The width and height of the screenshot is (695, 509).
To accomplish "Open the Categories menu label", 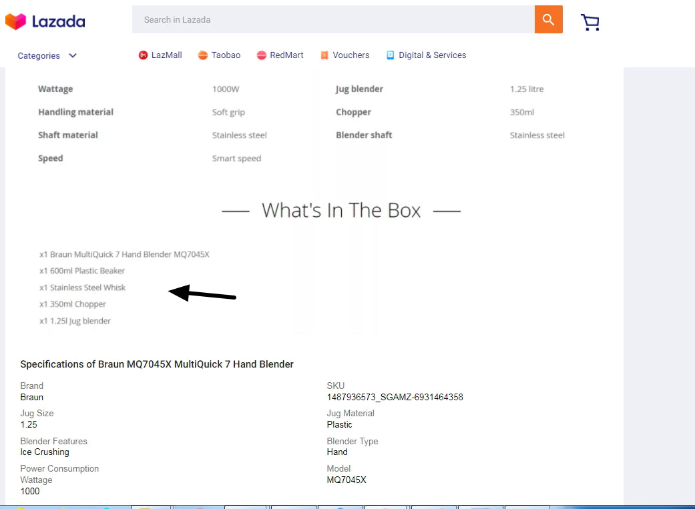I will [x=39, y=56].
